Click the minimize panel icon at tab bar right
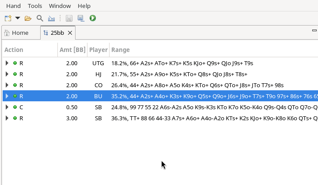Viewport: 318px width, 185px height. pyautogui.click(x=314, y=31)
